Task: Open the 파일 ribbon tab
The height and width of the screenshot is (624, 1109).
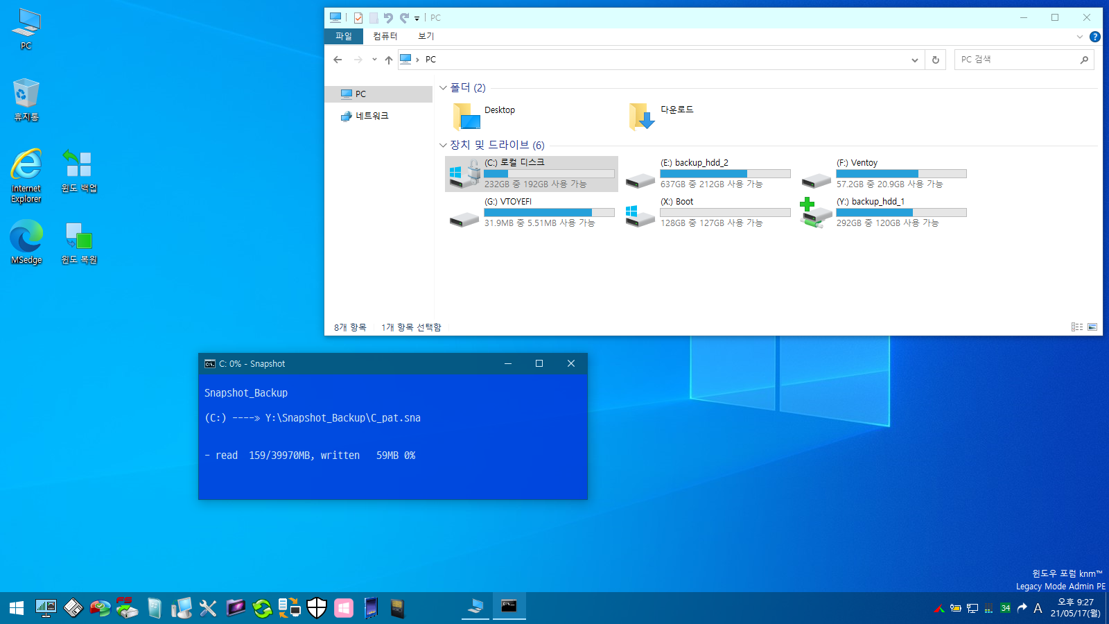Action: click(x=344, y=36)
